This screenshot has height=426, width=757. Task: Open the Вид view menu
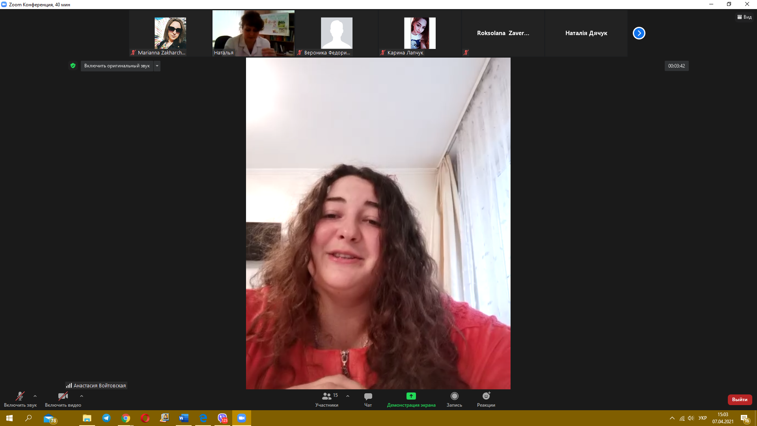coord(744,17)
